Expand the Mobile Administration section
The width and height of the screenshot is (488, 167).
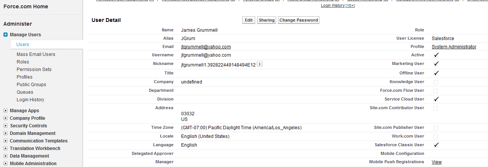click(x=6, y=164)
